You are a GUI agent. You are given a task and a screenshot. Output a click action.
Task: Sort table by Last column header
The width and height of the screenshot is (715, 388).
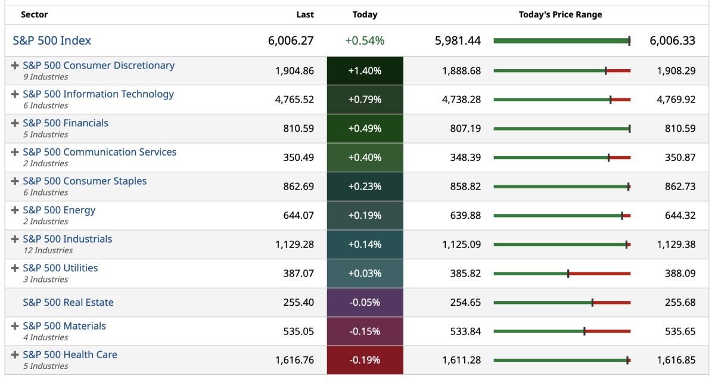click(304, 14)
